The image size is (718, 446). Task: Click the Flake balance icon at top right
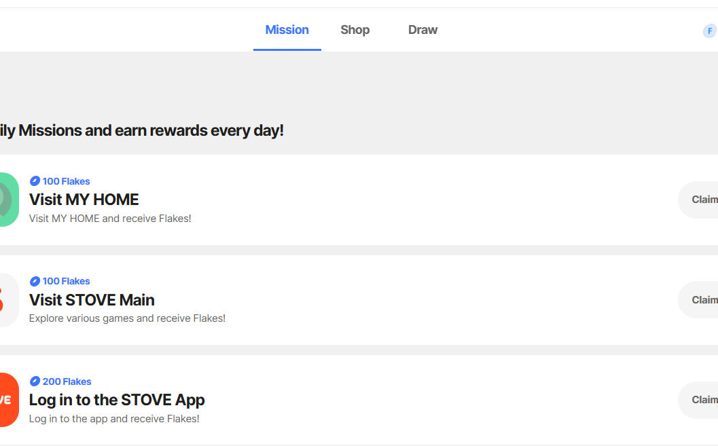tap(710, 31)
